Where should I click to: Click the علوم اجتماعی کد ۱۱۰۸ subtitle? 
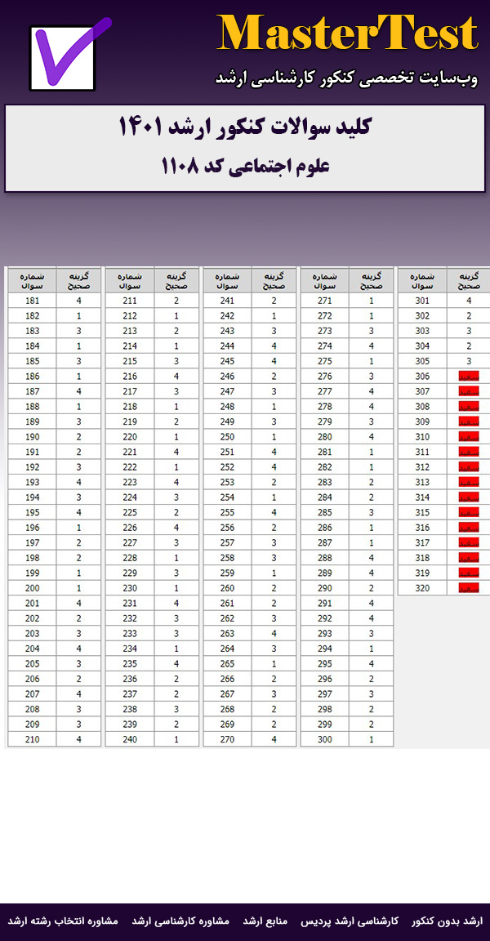245,166
